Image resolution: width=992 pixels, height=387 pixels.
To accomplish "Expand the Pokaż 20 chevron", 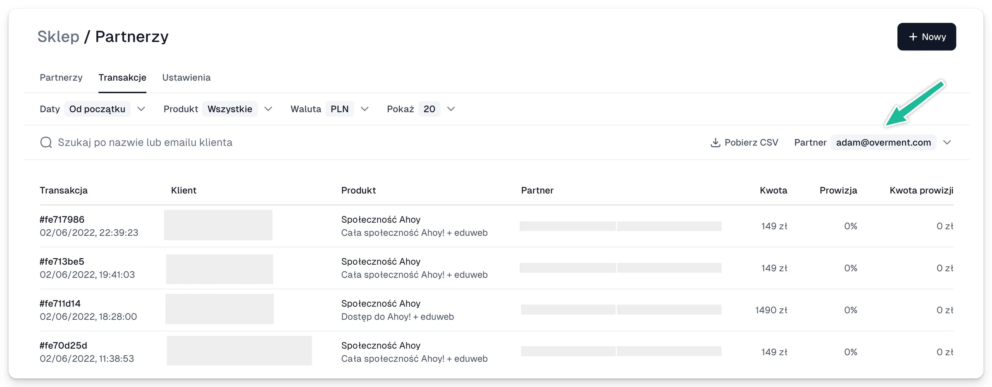I will pyautogui.click(x=451, y=109).
